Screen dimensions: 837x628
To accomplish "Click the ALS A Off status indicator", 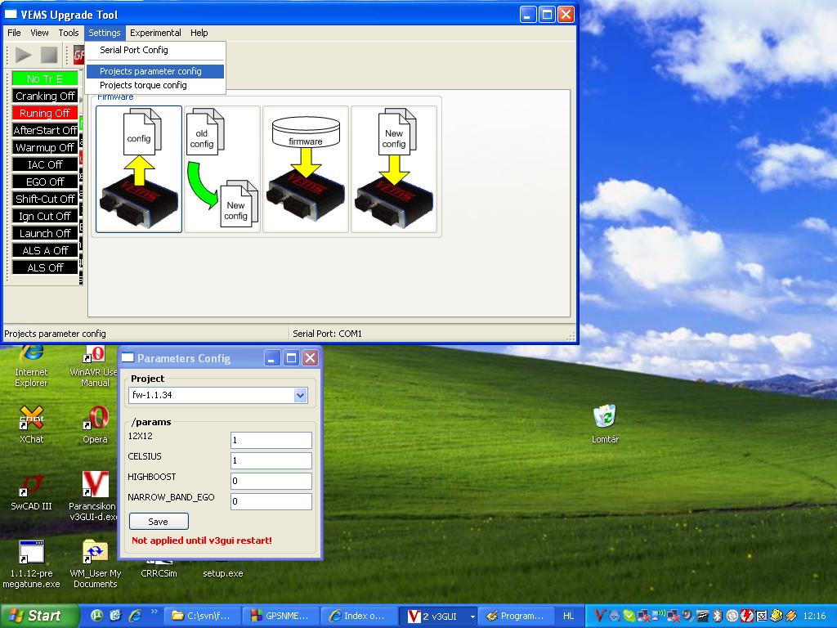I will [45, 250].
